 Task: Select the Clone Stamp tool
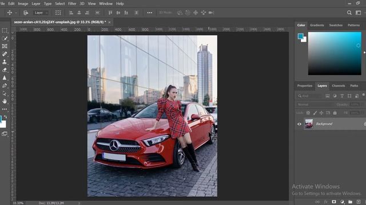tap(5, 62)
